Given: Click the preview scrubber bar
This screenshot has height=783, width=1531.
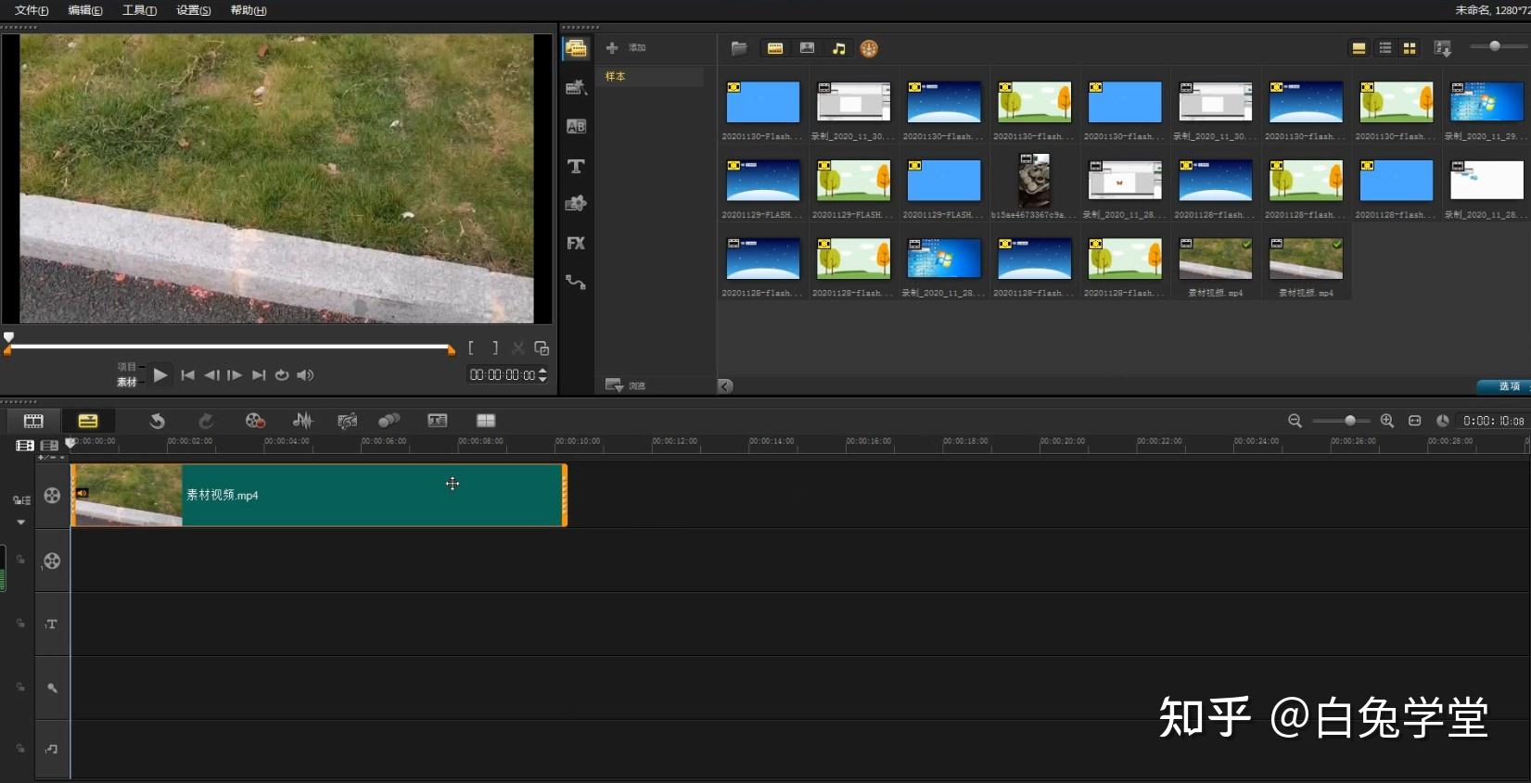Looking at the screenshot, I should coord(230,347).
